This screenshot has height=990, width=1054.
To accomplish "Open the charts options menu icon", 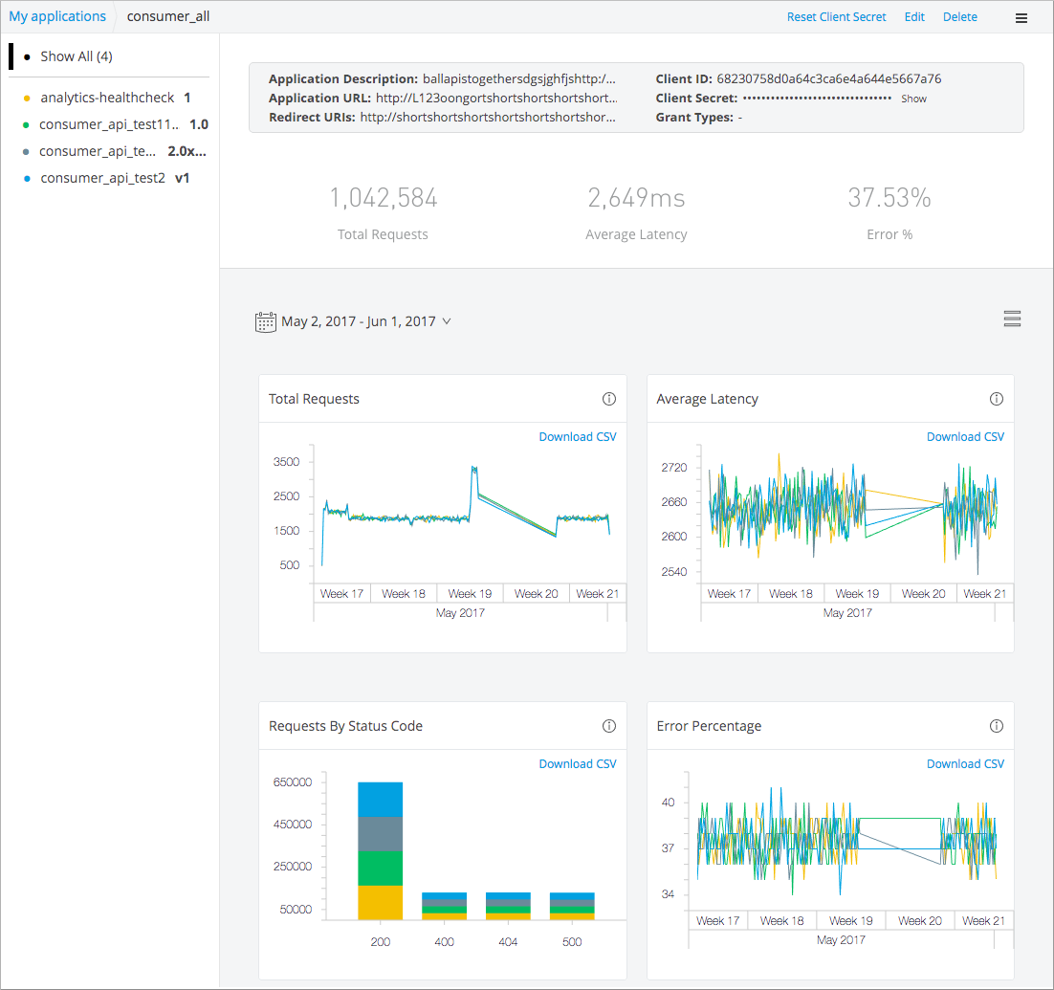I will click(1012, 319).
